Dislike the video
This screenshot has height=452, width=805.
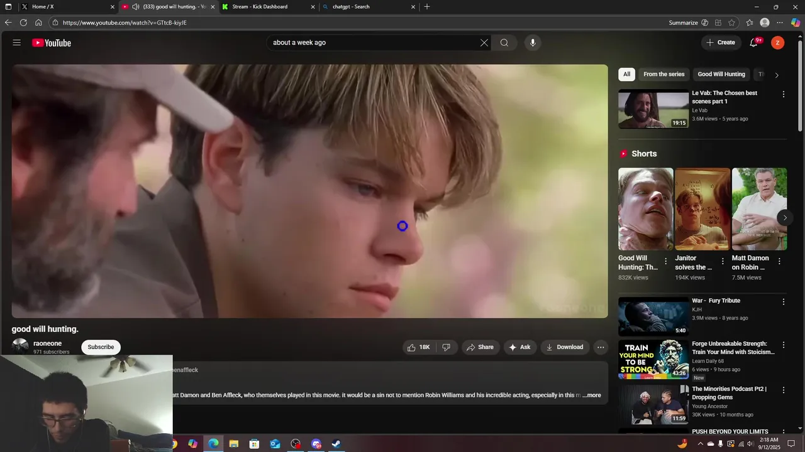[446, 347]
